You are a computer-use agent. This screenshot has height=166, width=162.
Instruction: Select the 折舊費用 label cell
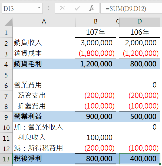[44, 106]
